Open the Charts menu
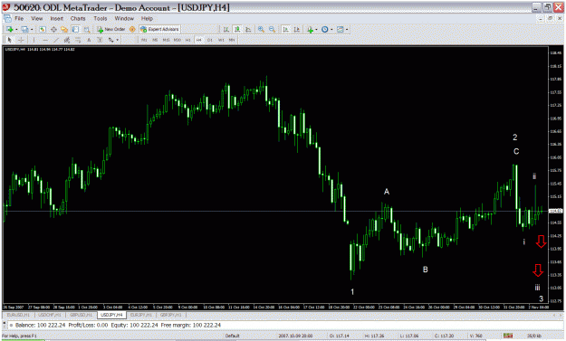Screen dimensions: 566x341 click(78, 18)
